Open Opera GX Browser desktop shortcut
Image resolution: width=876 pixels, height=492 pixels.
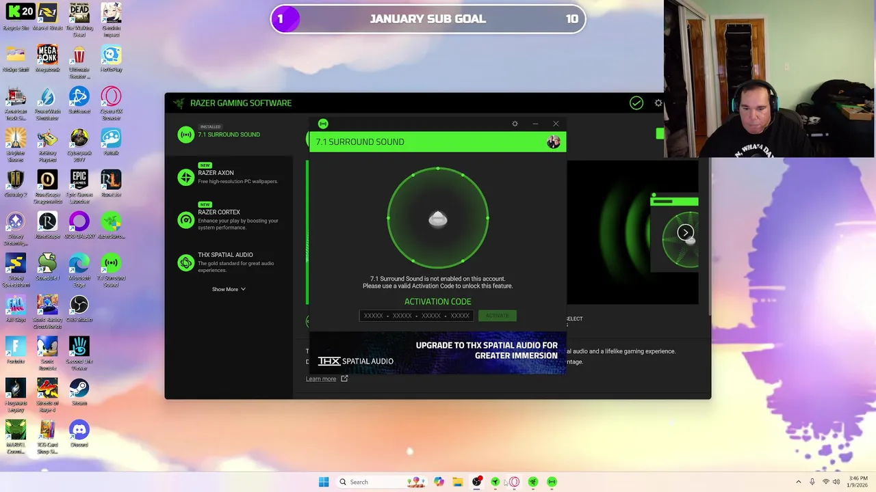[x=111, y=103]
